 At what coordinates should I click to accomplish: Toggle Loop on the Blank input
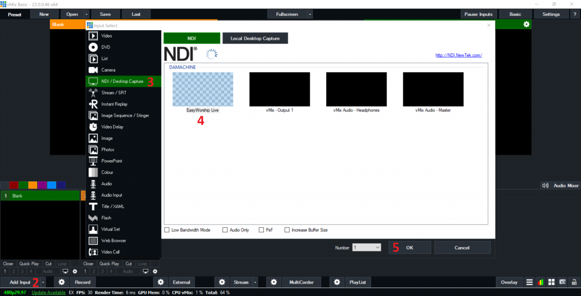point(62,264)
